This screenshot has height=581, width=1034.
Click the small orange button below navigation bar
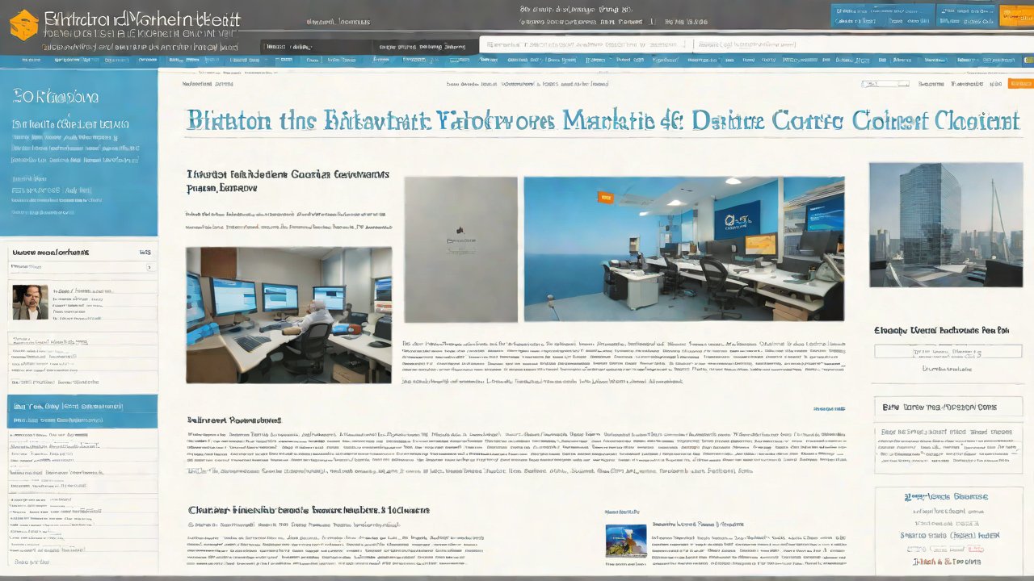1020,84
